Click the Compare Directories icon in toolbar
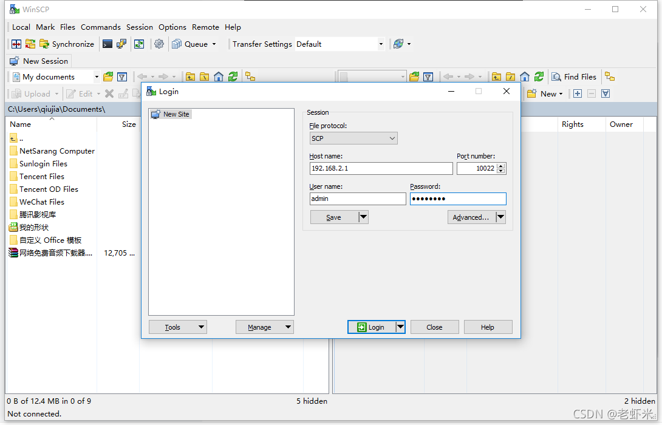The height and width of the screenshot is (425, 662). point(16,44)
